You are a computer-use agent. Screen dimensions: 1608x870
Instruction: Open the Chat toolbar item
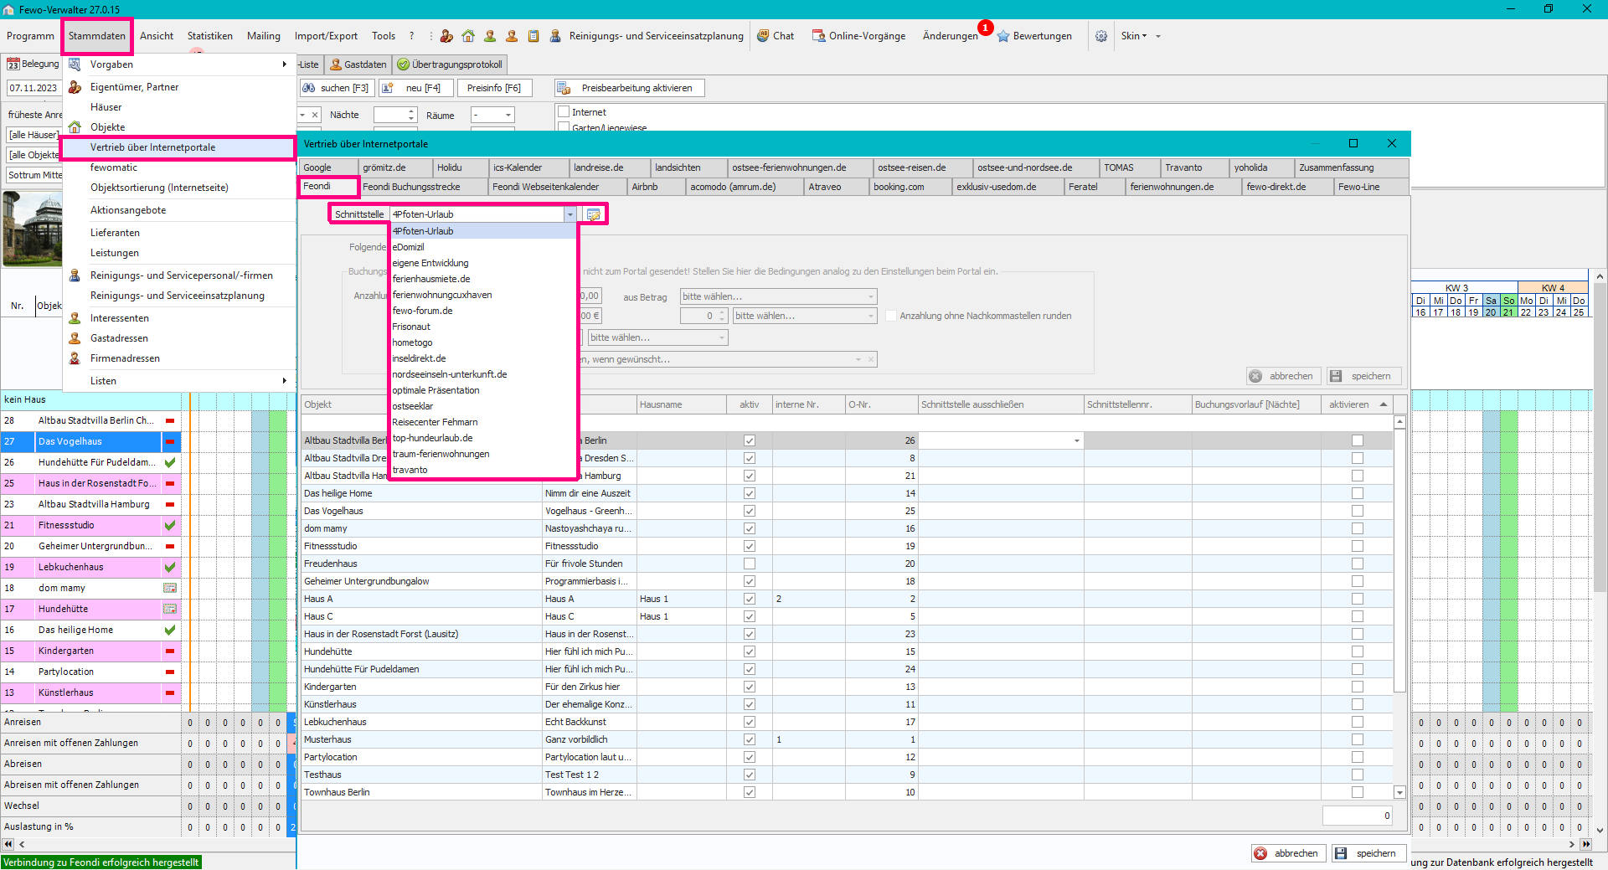[776, 36]
